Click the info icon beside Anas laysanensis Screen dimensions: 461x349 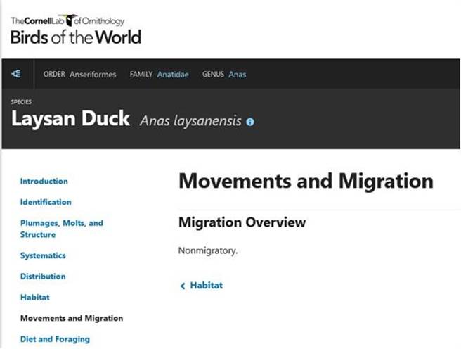pos(250,122)
